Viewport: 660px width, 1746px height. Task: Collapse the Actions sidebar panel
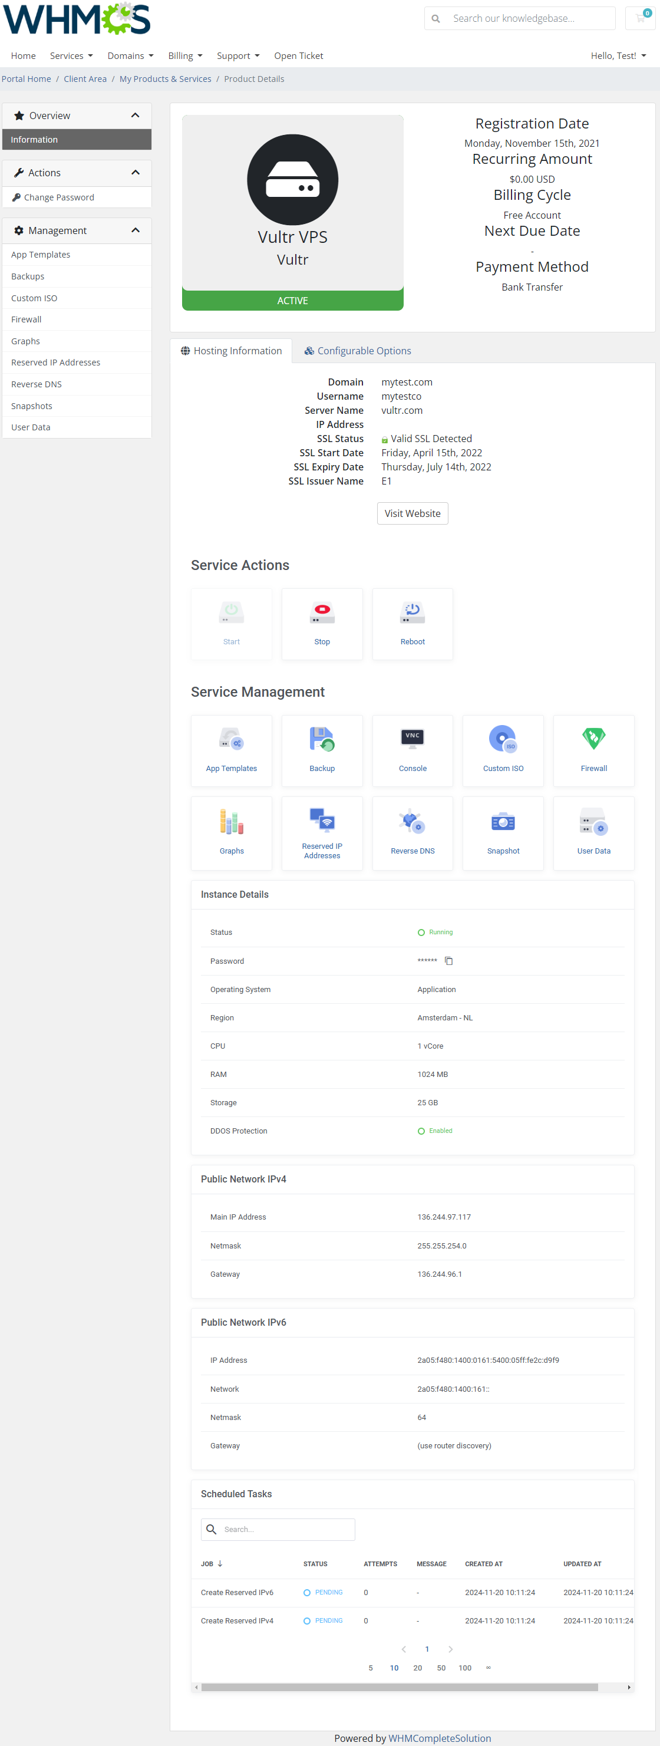point(135,172)
